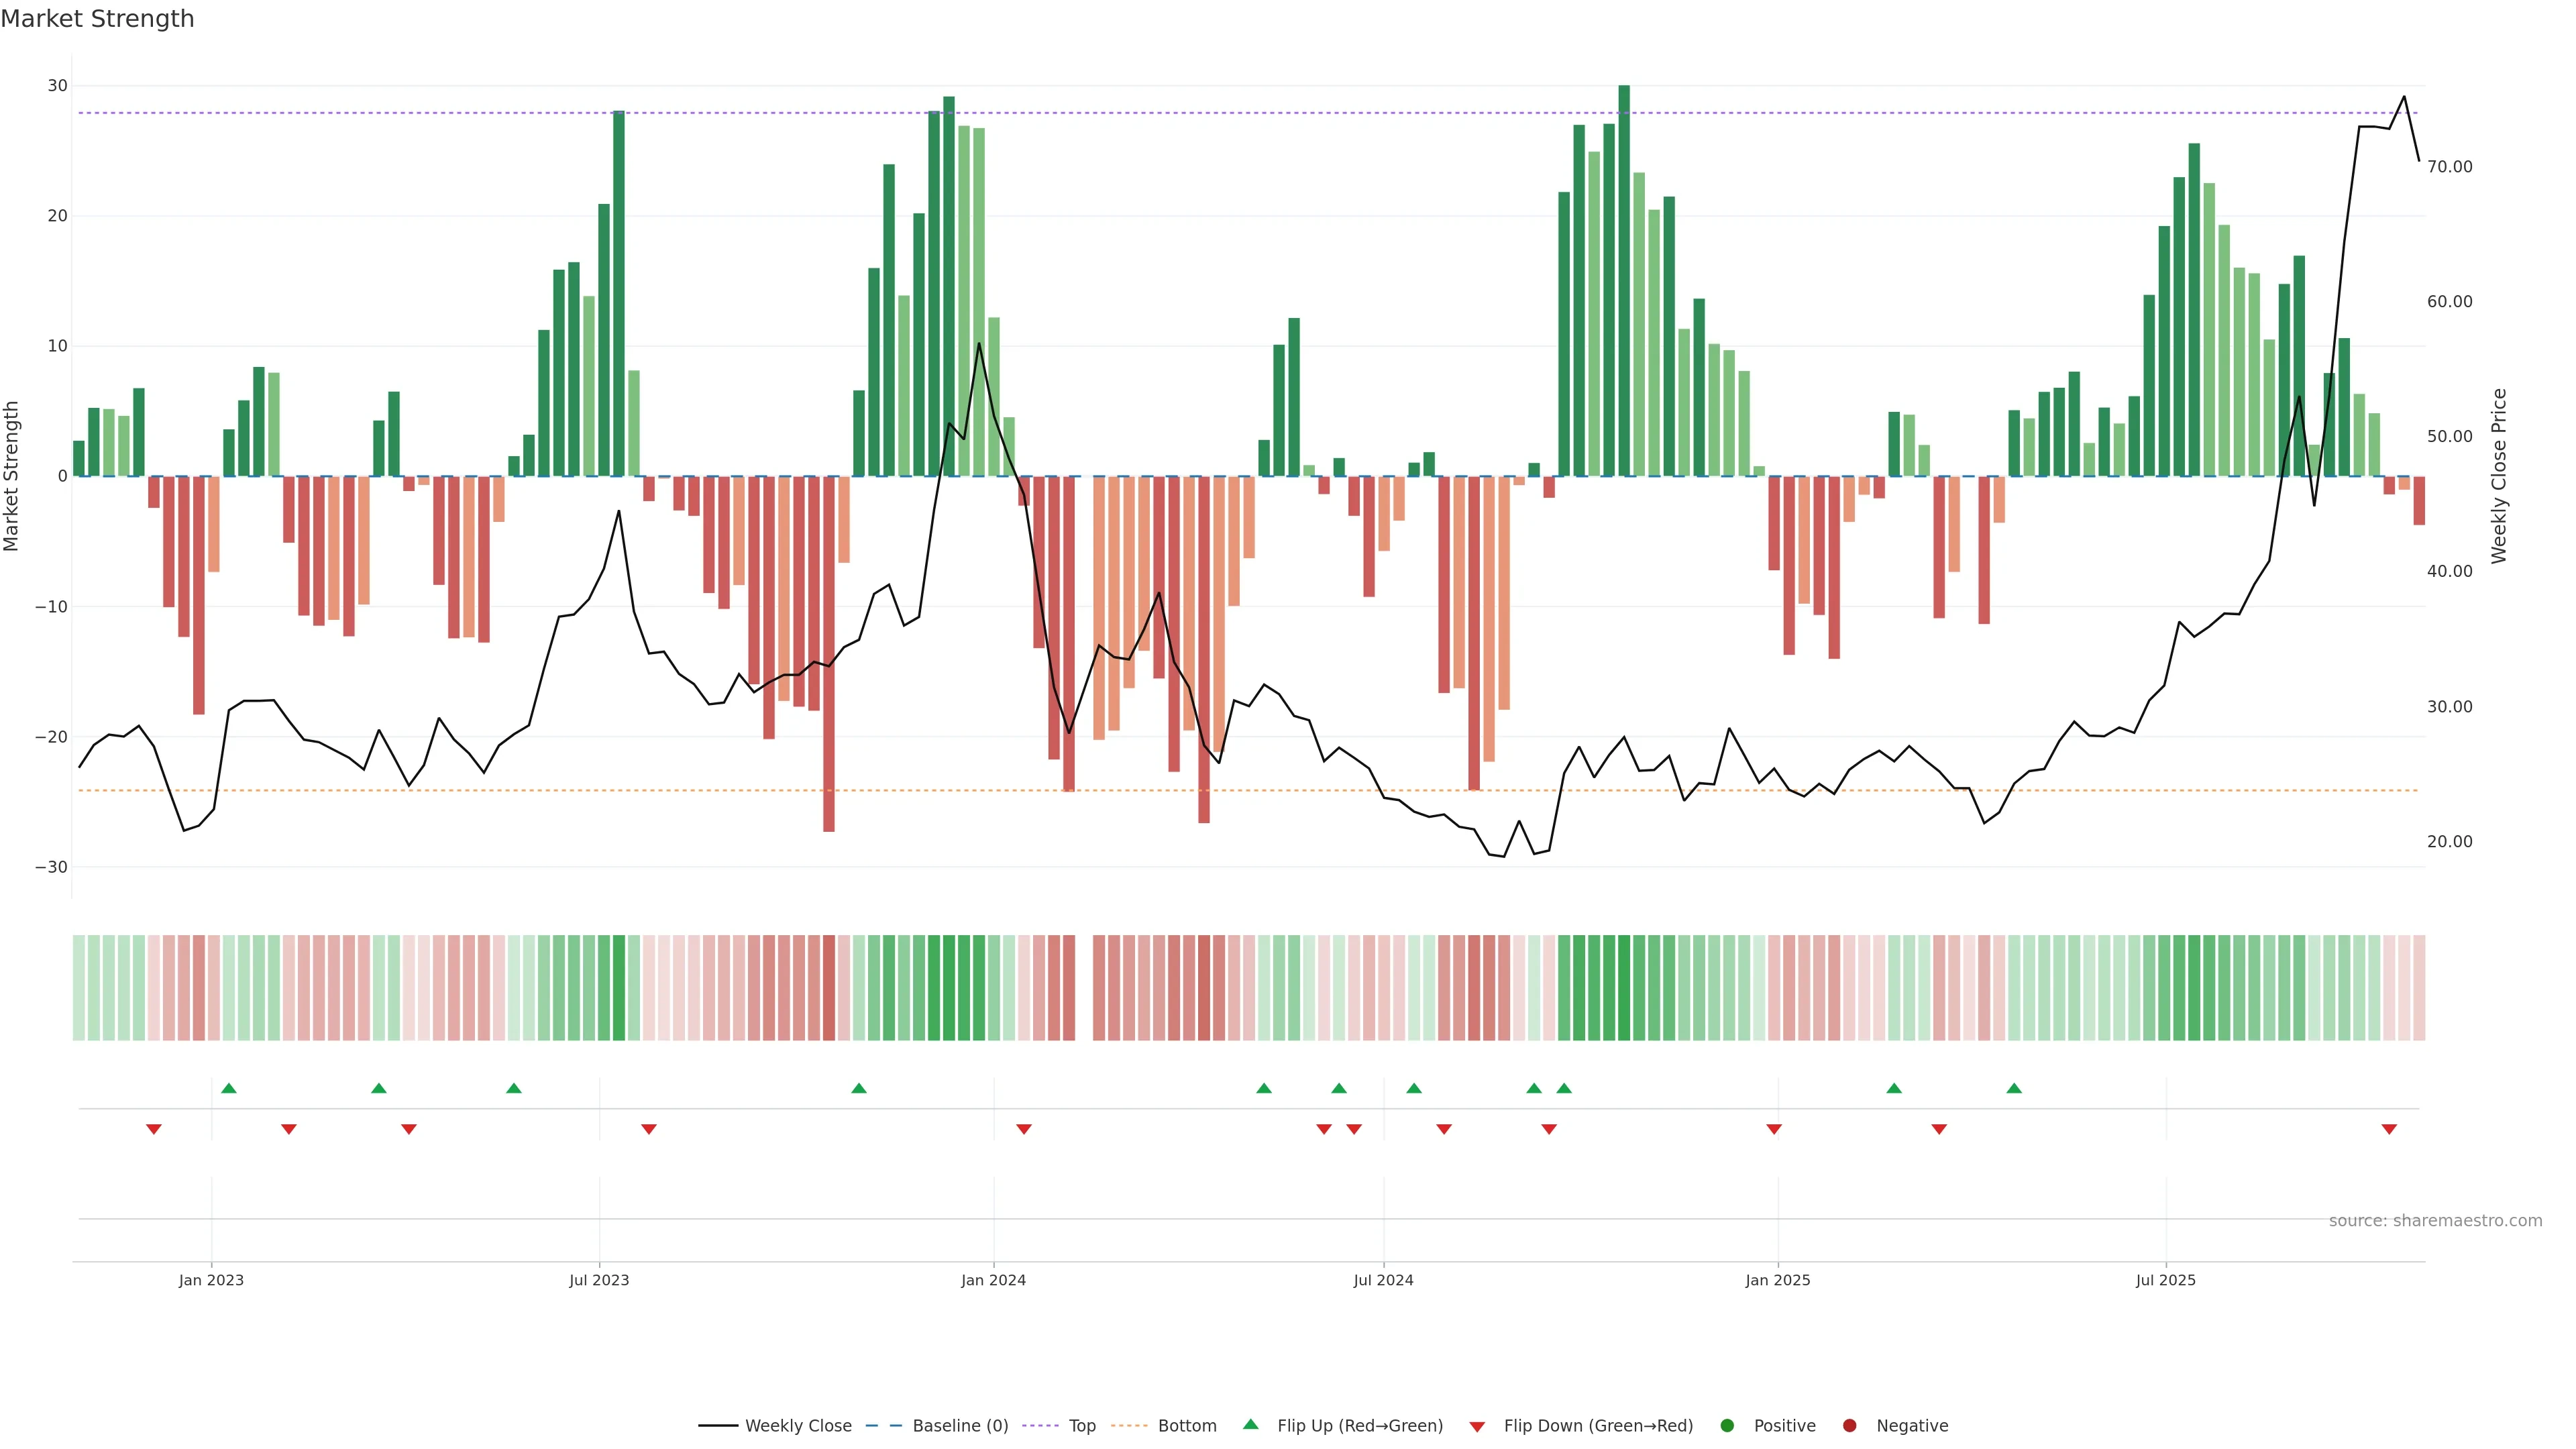Viewport: 2576px width, 1449px height.
Task: Click the rightmost green flip-up triangle marker
Action: 2014,1088
